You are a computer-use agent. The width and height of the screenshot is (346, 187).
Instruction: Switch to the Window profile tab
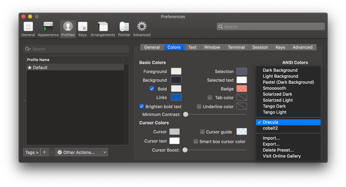(x=212, y=47)
